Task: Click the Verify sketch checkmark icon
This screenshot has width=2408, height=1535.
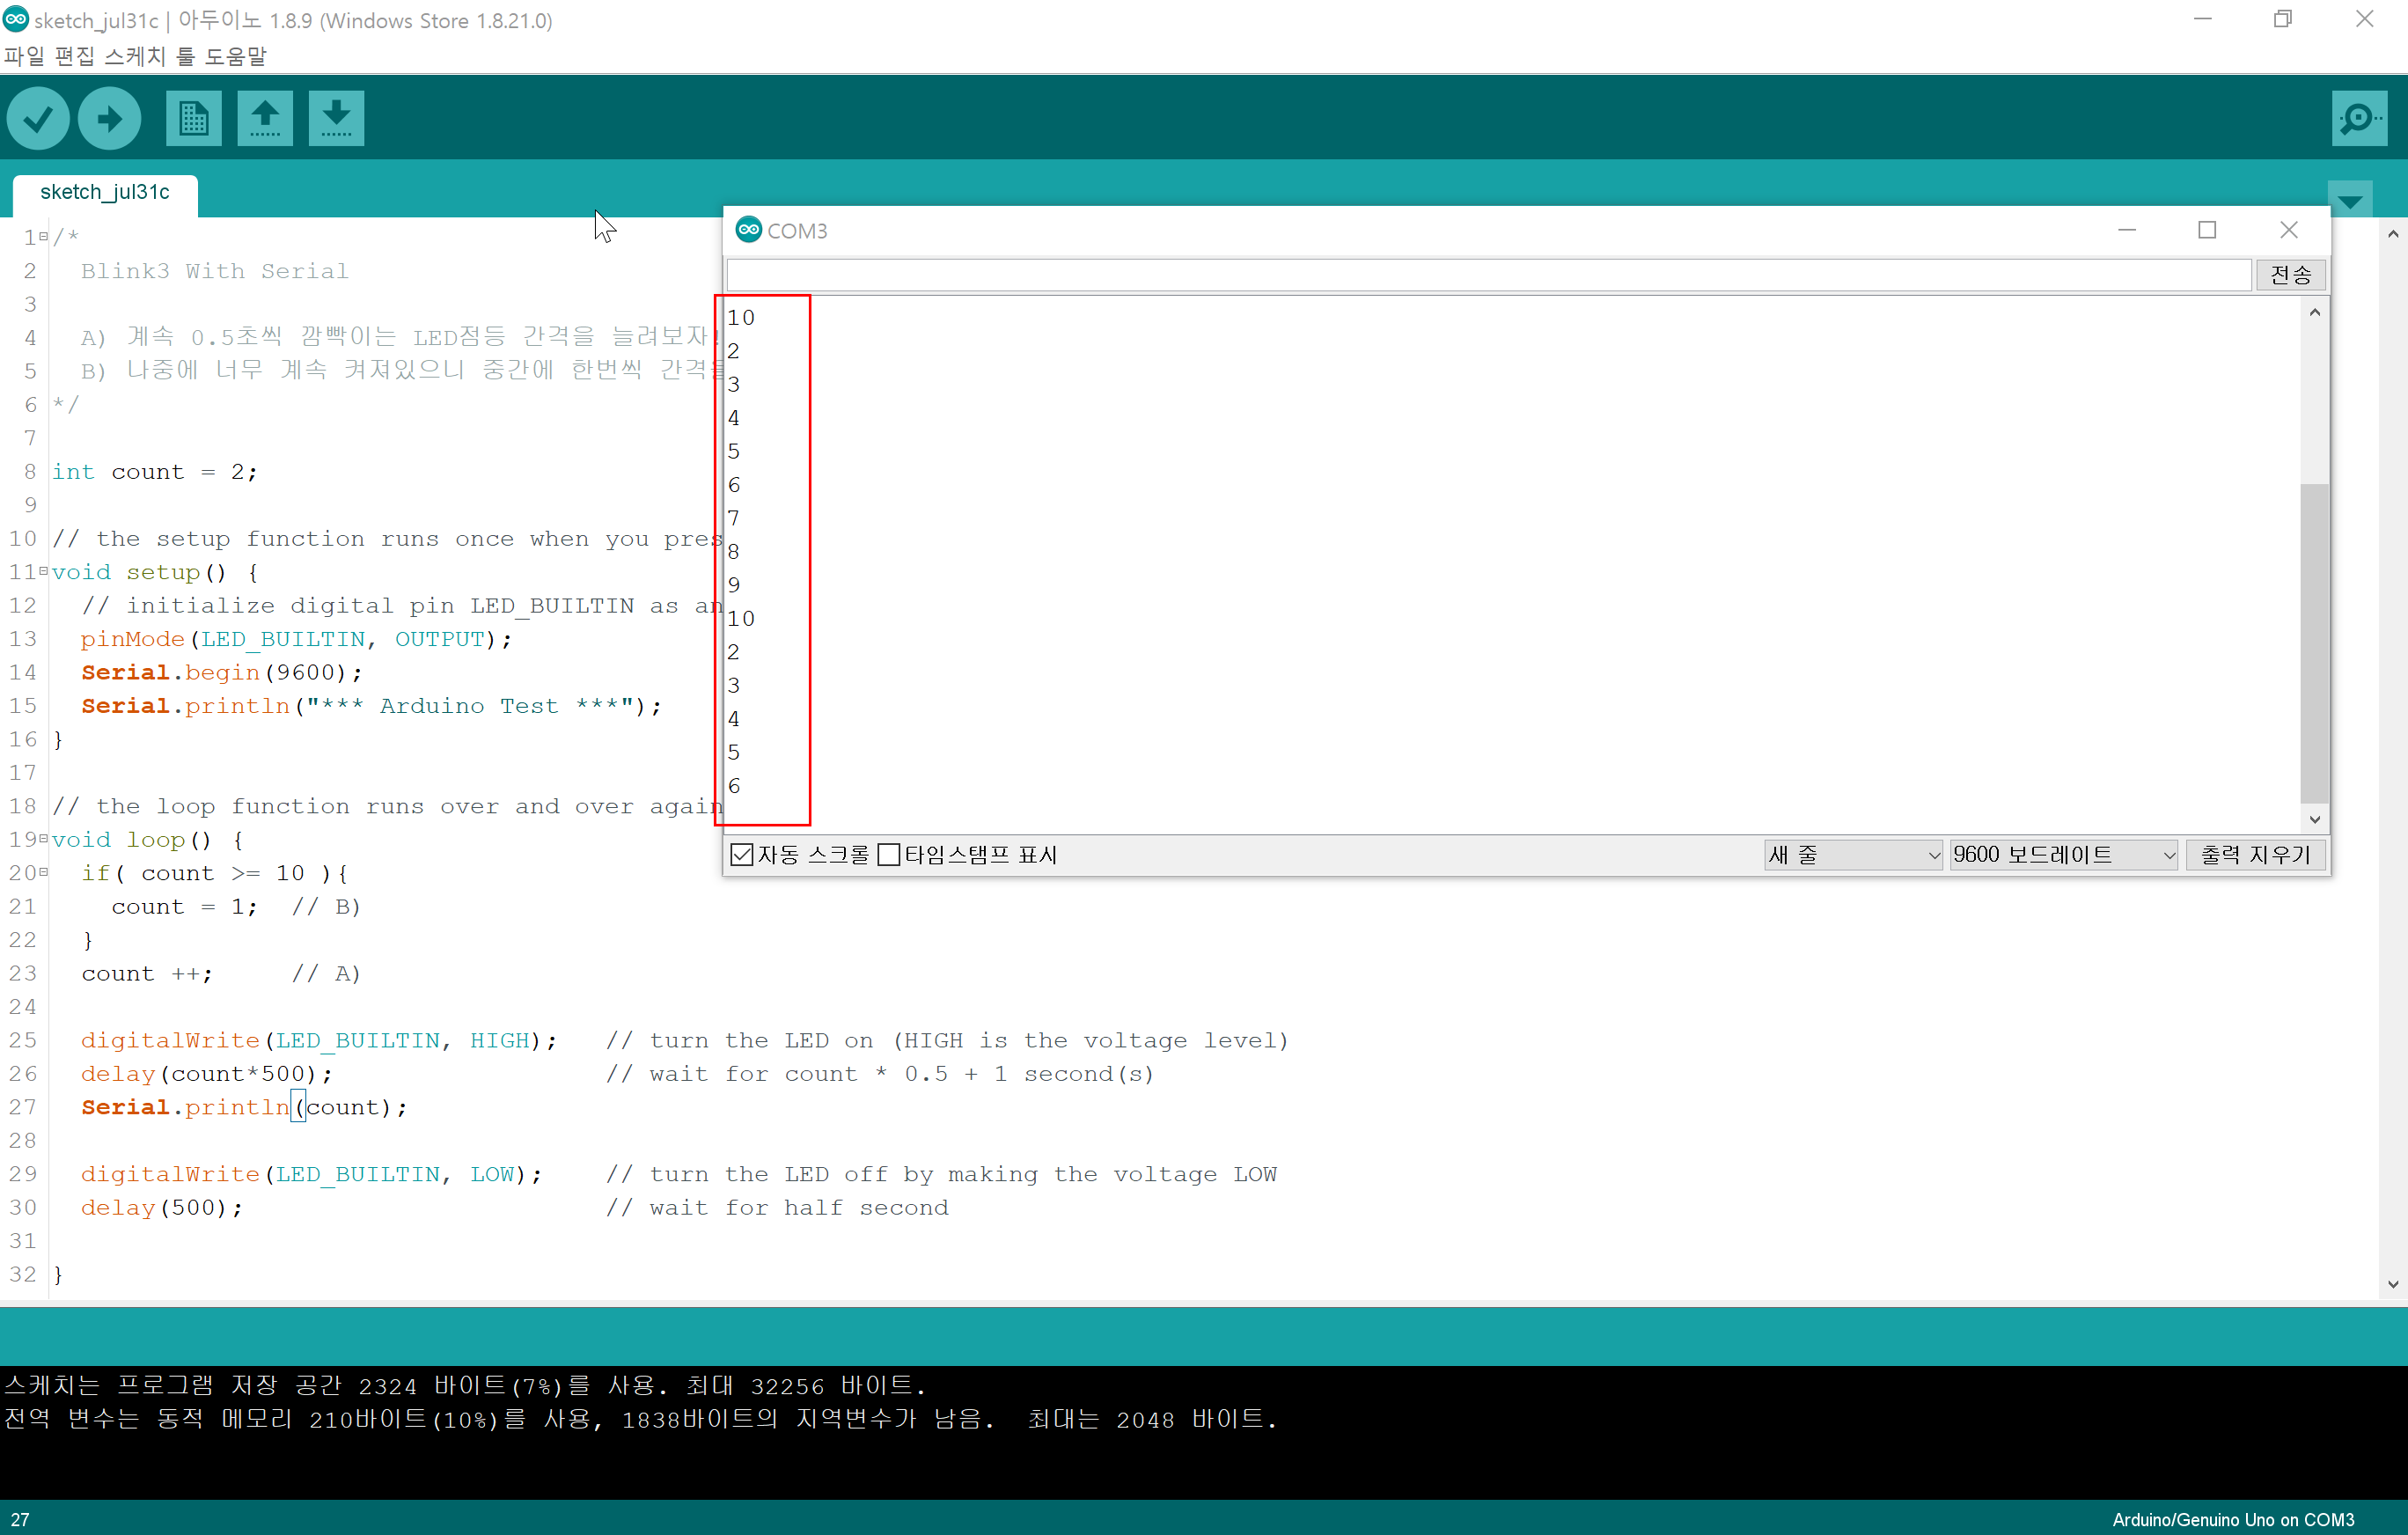Action: [38, 119]
